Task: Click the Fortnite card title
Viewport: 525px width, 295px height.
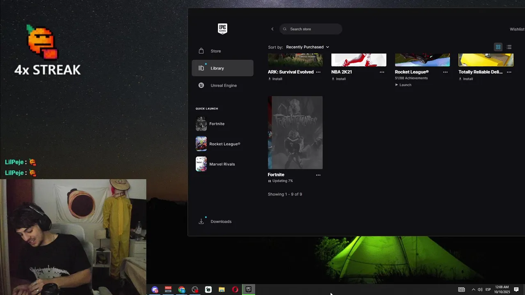Action: [276, 175]
